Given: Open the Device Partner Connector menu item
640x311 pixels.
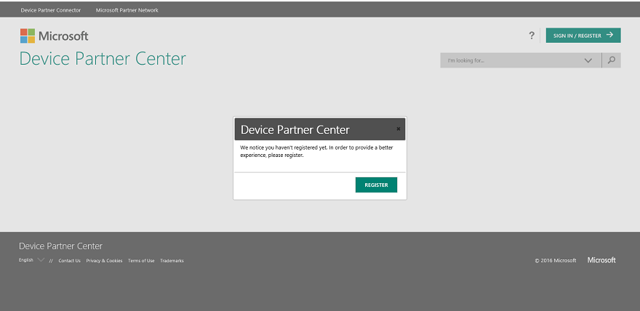Looking at the screenshot, I should point(51,10).
